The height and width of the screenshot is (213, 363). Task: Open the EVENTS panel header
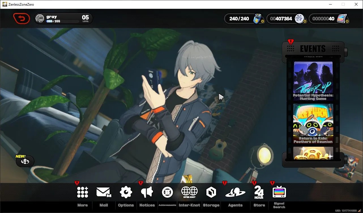(x=313, y=49)
